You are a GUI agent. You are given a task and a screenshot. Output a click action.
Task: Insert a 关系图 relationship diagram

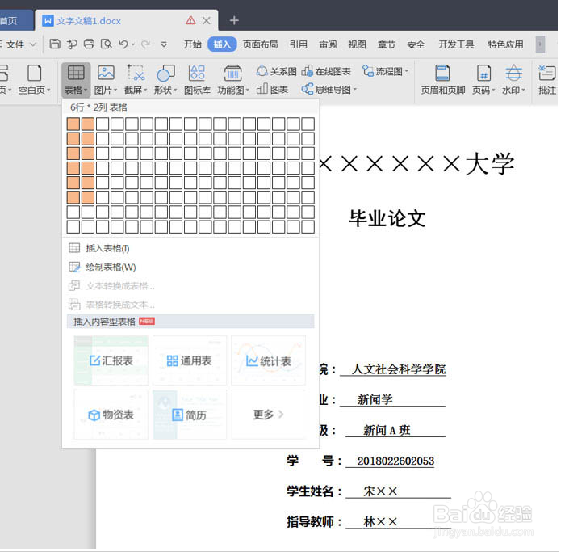coord(276,71)
